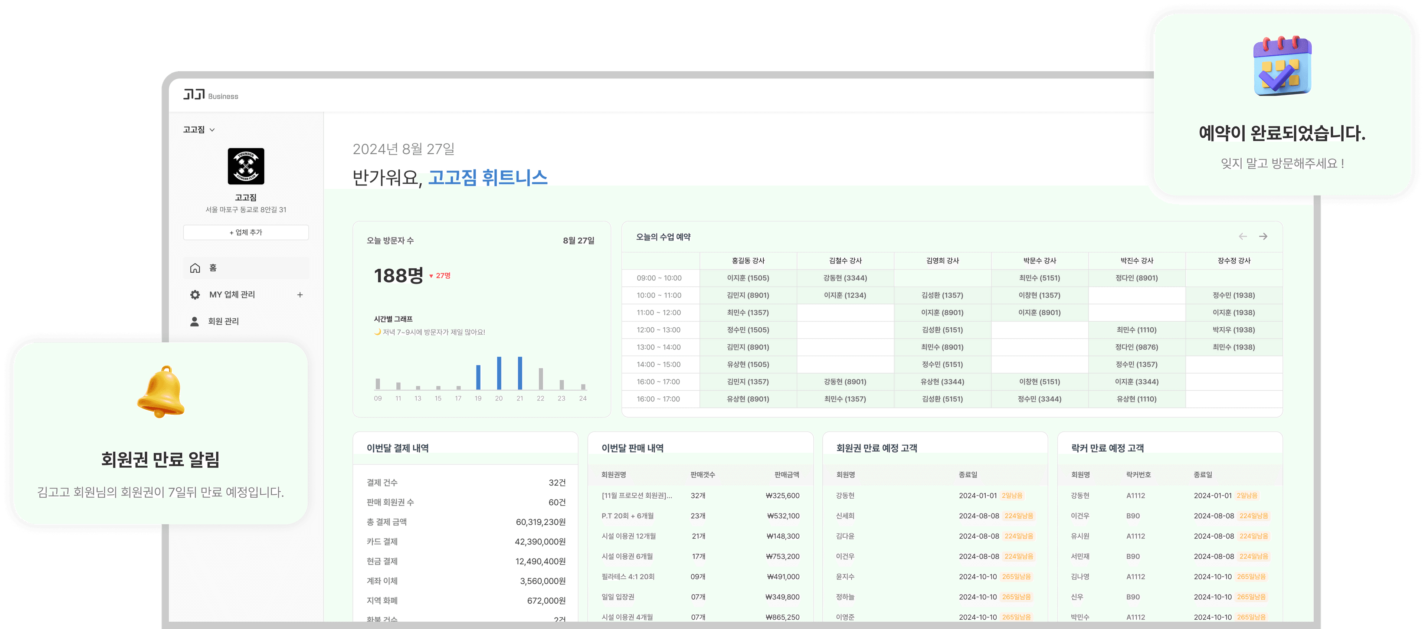Click the left arrow in 오늘의 수업 예약 panel

1243,236
